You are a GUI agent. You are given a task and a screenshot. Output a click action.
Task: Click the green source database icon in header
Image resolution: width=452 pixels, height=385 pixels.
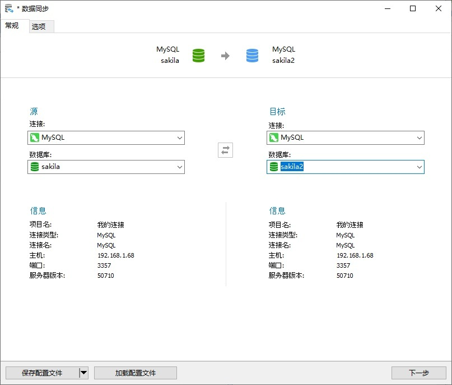pyautogui.click(x=198, y=56)
